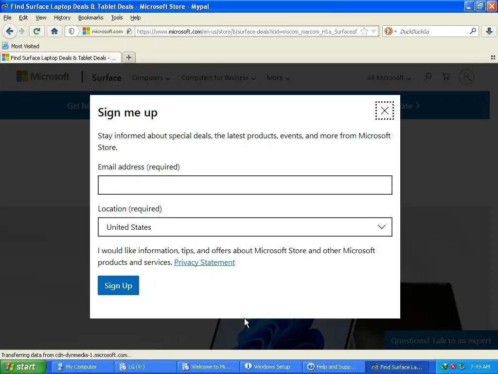This screenshot has height=374, width=498.
Task: Open the File menu
Action: 7,18
